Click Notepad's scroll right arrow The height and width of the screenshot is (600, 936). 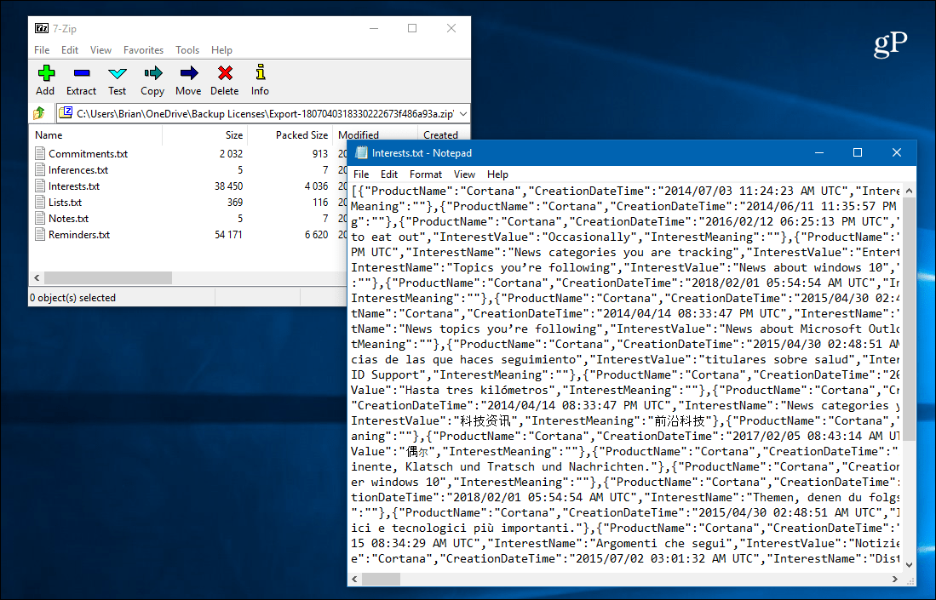895,579
